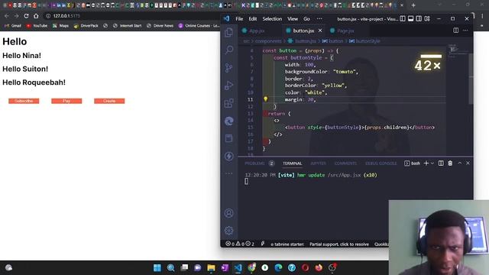Go back in the browser
This screenshot has width=489, height=275.
point(7,16)
